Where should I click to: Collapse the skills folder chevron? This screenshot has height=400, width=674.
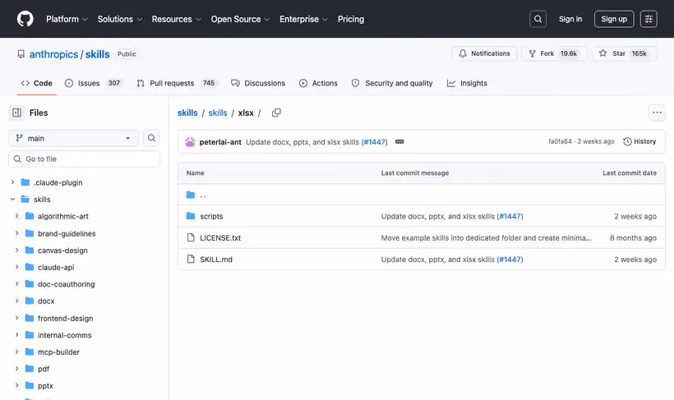12,200
